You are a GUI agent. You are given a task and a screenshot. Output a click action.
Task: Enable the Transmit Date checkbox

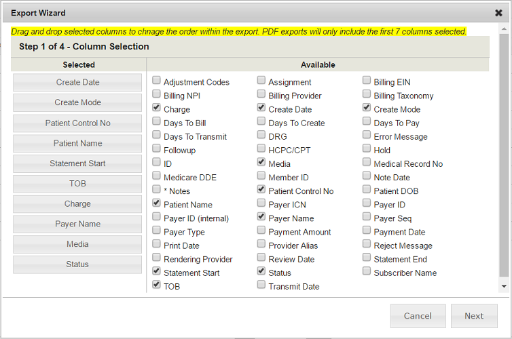click(x=261, y=285)
